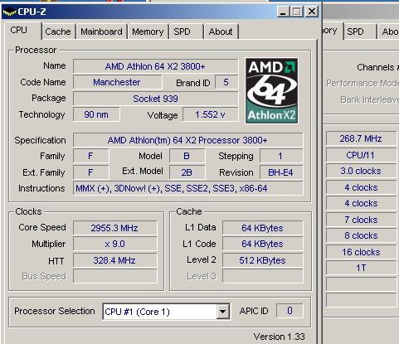Click the CPU #1 (Core 1) combo box

click(166, 312)
